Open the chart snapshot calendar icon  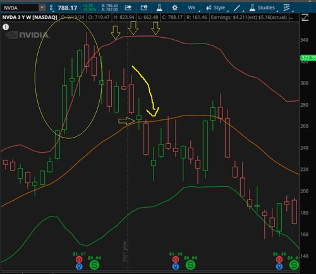pos(144,8)
